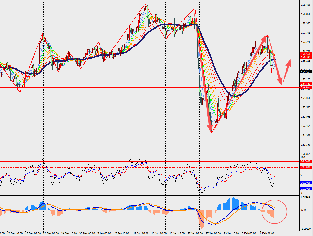This screenshot has height=236, width=313.
Task: Click tip of large downward red arrow
Action: click(x=211, y=131)
